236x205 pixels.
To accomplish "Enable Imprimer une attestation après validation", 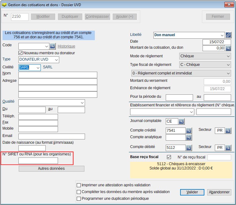I will [79, 185].
